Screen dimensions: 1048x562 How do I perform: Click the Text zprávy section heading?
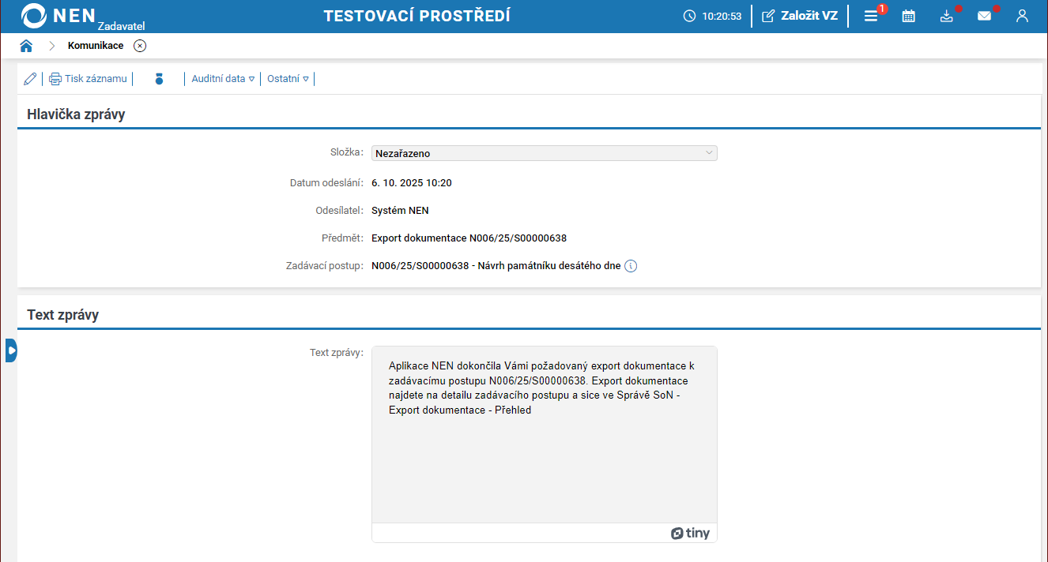[x=62, y=315]
